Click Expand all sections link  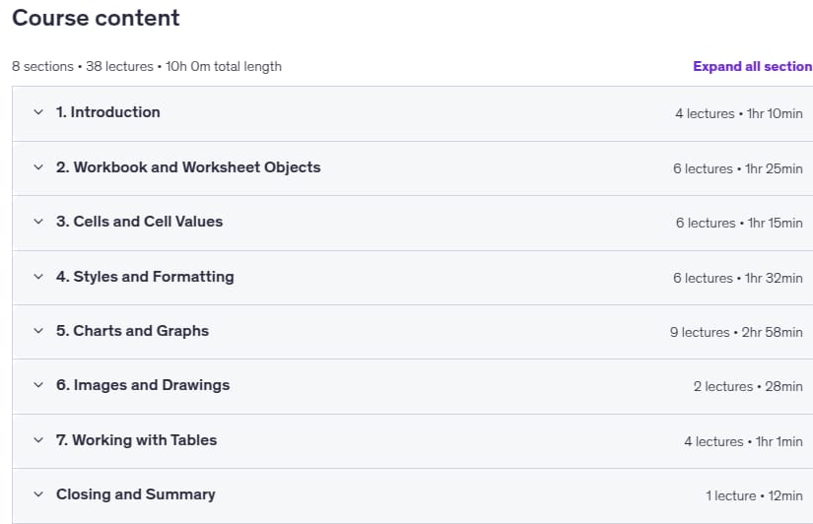point(752,66)
